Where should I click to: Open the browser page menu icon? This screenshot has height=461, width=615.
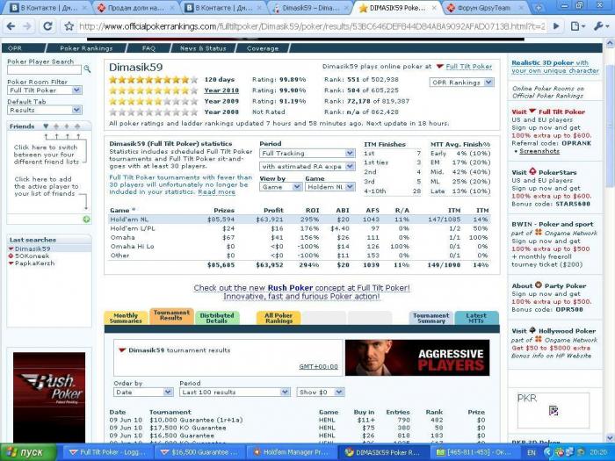coord(577,26)
